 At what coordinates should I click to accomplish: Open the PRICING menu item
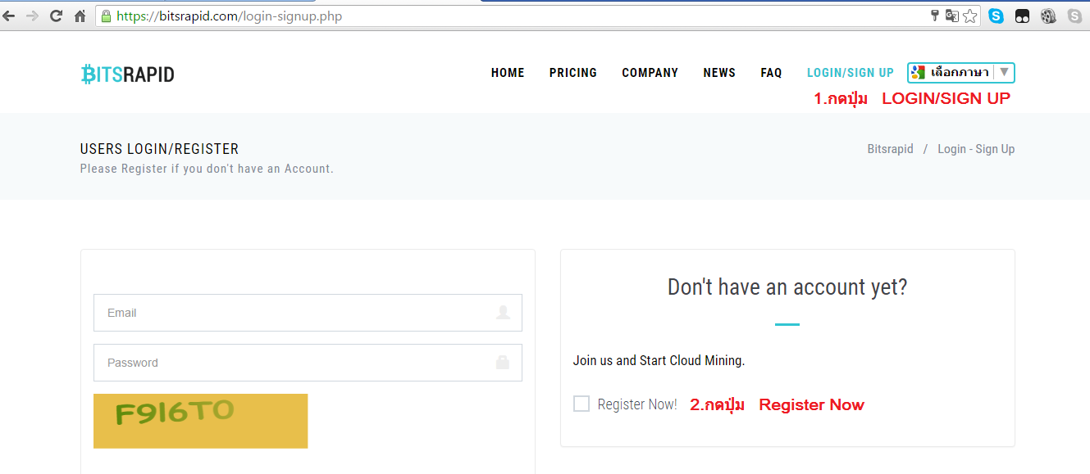pos(573,73)
